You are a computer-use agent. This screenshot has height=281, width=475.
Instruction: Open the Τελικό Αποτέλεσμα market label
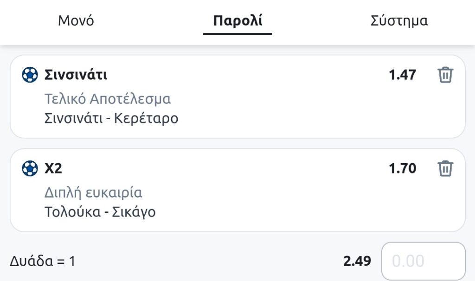click(x=108, y=99)
